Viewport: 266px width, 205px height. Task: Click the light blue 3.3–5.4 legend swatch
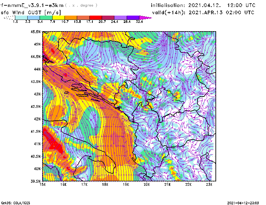pos(34,18)
